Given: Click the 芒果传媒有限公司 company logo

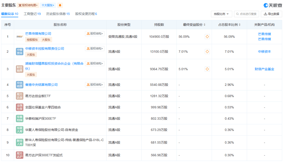Looking at the screenshot, I should 19,37.
